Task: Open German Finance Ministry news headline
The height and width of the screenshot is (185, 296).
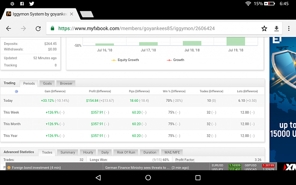Action: 137,167
